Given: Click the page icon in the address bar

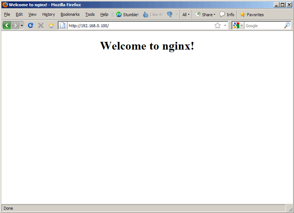Looking at the screenshot, I should (x=62, y=25).
